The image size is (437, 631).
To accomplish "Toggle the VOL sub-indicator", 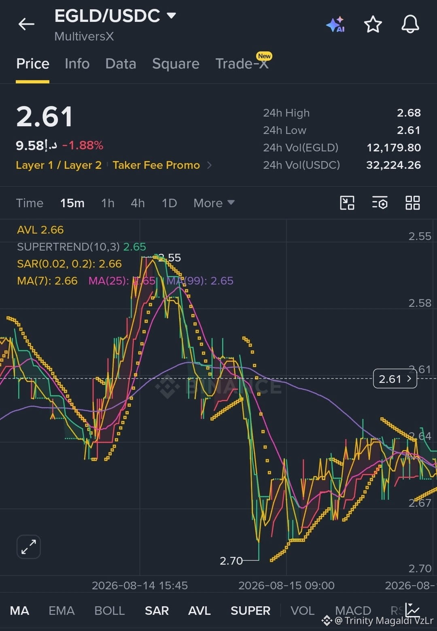I will pyautogui.click(x=302, y=610).
